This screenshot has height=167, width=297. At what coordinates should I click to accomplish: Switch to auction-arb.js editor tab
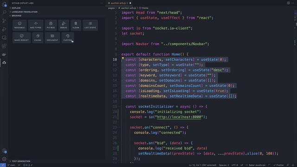(119, 3)
